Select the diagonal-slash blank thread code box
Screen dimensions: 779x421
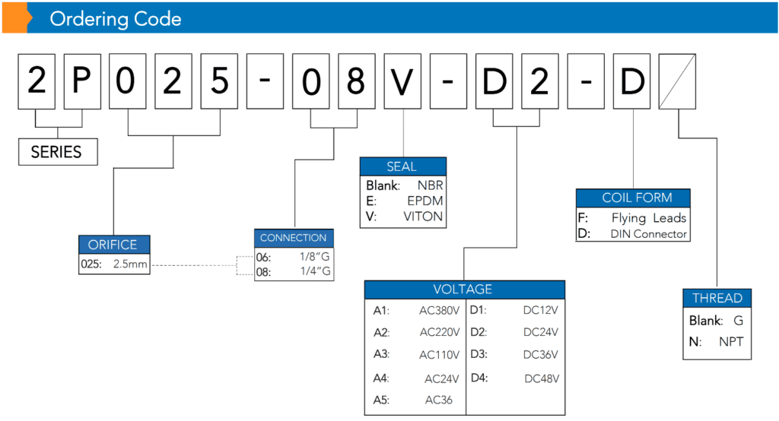coord(677,81)
